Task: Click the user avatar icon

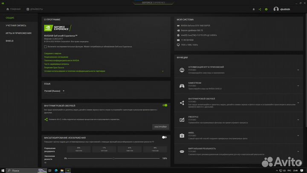Action: (x=276, y=9)
